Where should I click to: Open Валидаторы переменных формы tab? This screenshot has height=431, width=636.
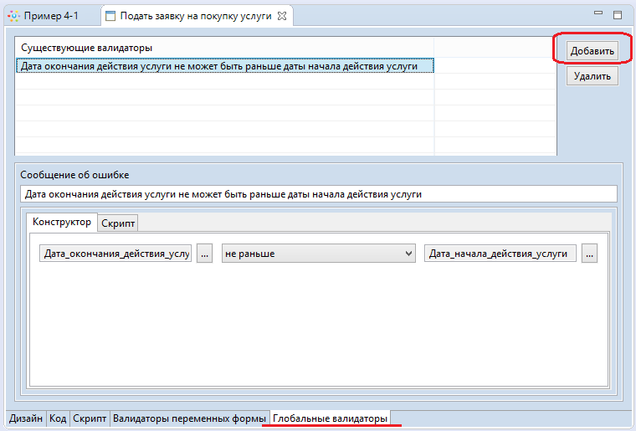[x=188, y=418]
